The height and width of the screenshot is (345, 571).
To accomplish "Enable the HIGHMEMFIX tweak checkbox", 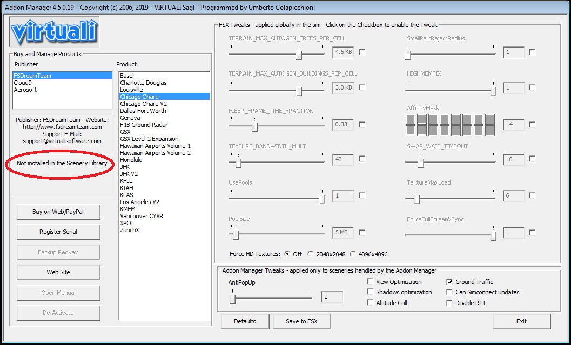I will (x=532, y=87).
